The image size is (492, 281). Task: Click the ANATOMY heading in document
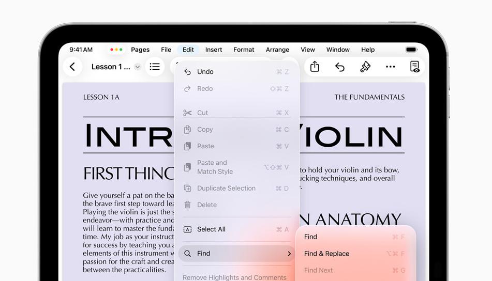(x=359, y=218)
